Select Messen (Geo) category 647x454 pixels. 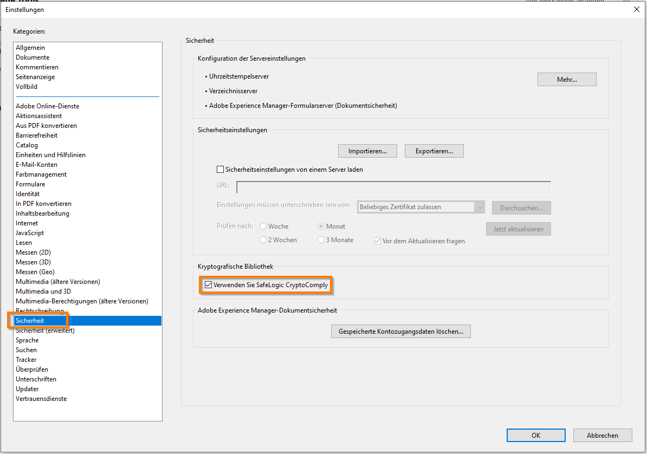pos(35,272)
